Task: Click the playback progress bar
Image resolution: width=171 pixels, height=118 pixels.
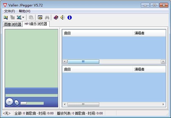Action: tap(31, 95)
